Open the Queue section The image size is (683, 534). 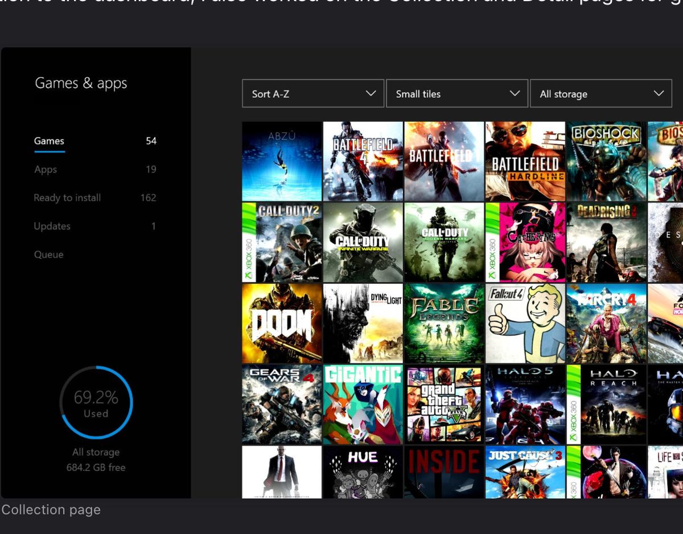pos(49,255)
